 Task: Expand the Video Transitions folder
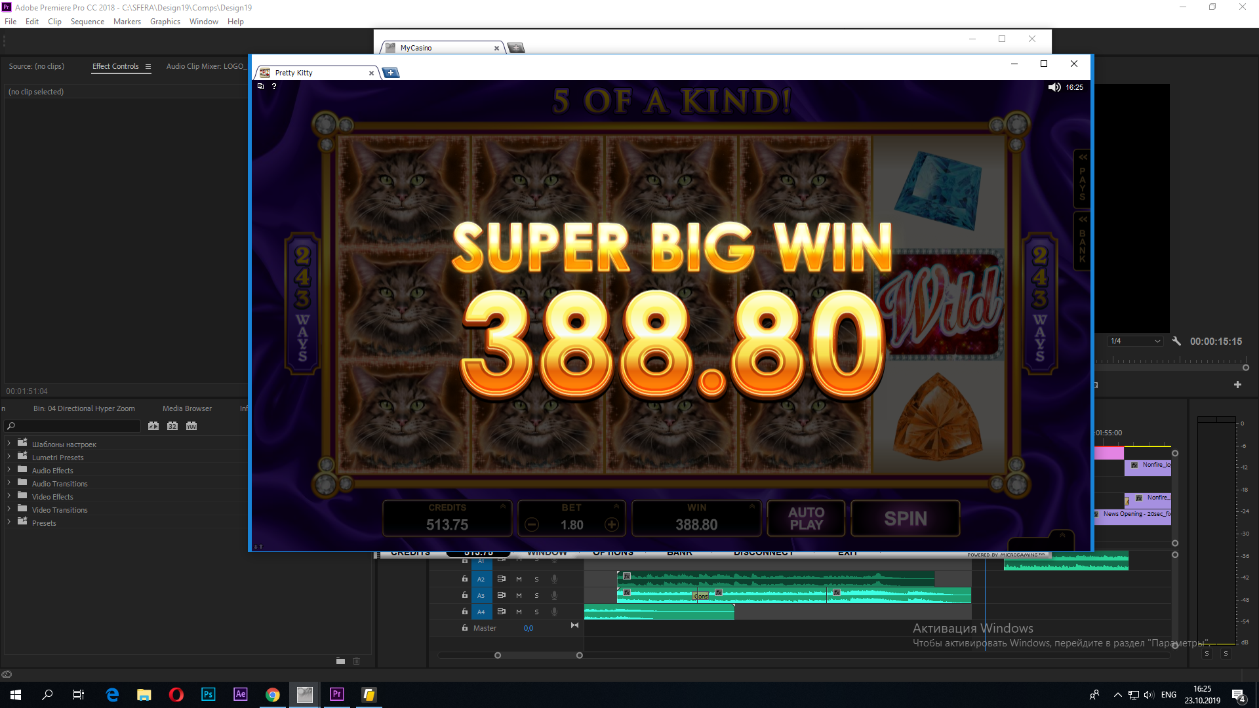point(9,509)
